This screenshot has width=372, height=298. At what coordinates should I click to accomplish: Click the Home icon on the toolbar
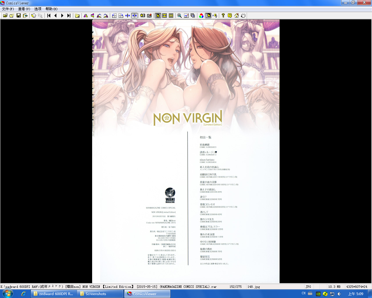pyautogui.click(x=236, y=15)
